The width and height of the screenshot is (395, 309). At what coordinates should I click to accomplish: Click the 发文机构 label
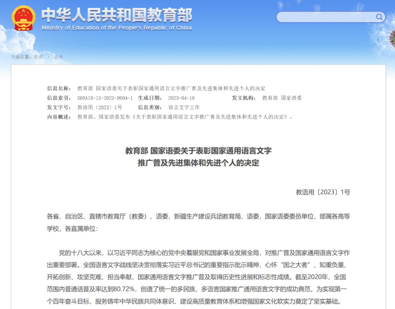(x=244, y=98)
